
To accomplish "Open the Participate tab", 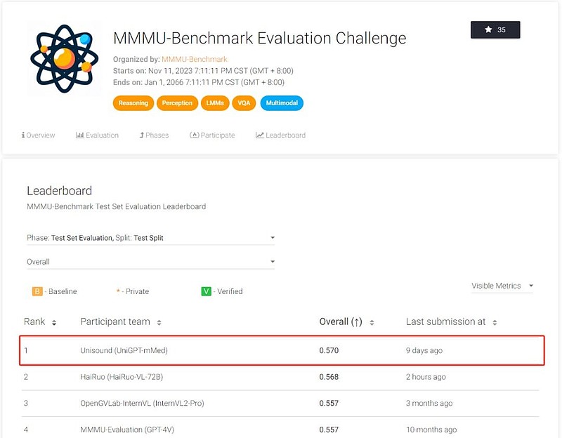I will pyautogui.click(x=212, y=135).
